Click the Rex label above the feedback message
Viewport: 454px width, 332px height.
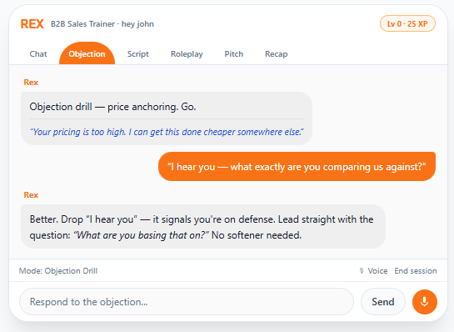[x=31, y=195]
